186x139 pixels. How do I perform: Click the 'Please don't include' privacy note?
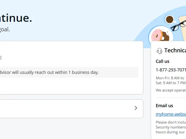171,127
